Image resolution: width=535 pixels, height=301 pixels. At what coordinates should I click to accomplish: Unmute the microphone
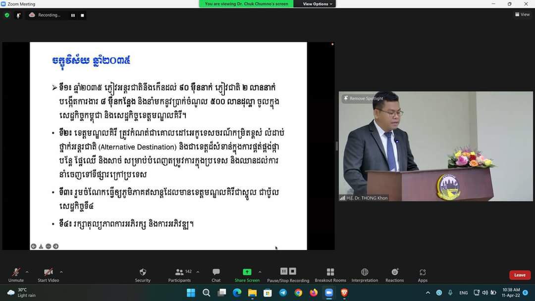click(x=16, y=274)
